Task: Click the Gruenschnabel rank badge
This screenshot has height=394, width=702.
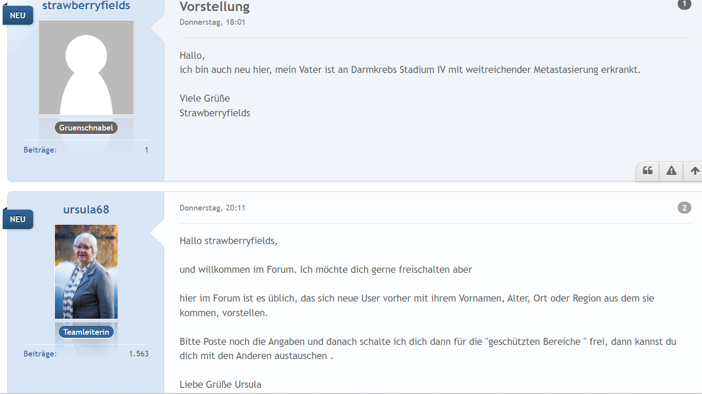Action: (x=86, y=128)
